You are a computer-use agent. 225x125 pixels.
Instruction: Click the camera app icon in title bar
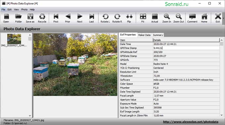point(4,3)
